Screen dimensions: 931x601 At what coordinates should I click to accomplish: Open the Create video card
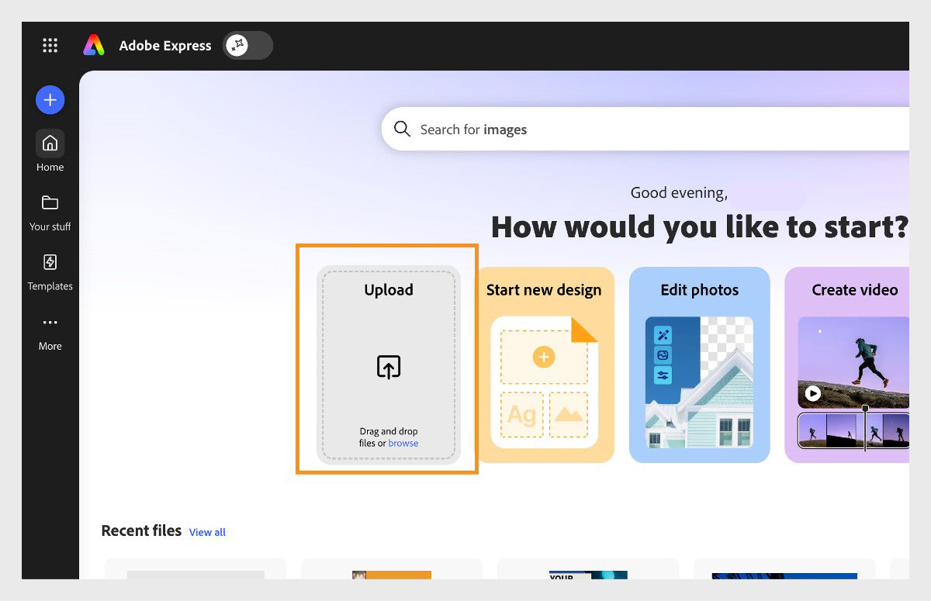pos(846,364)
